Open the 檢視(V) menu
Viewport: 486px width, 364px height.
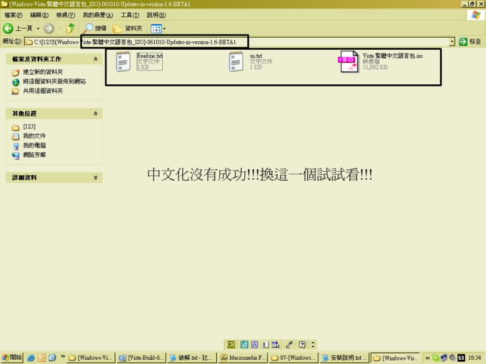(66, 15)
